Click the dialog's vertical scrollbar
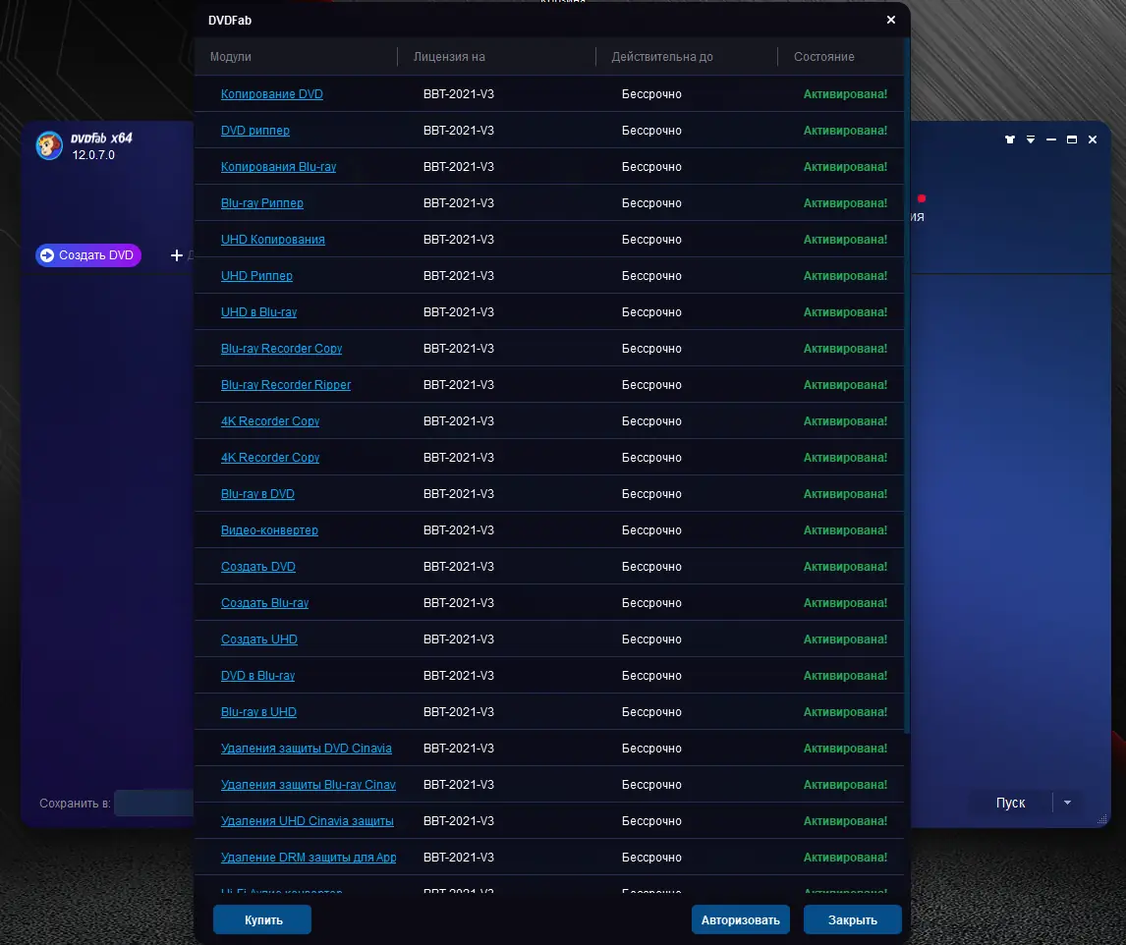This screenshot has height=945, width=1126. click(907, 388)
